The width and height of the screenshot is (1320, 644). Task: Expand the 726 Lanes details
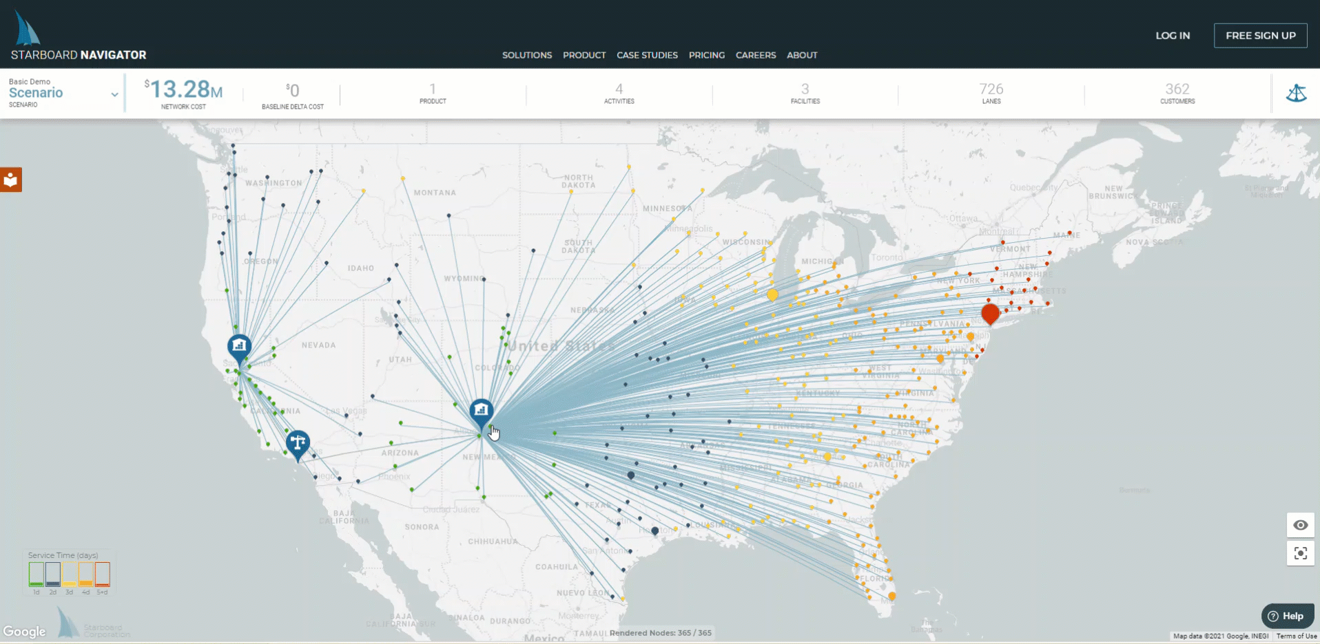[x=991, y=93]
